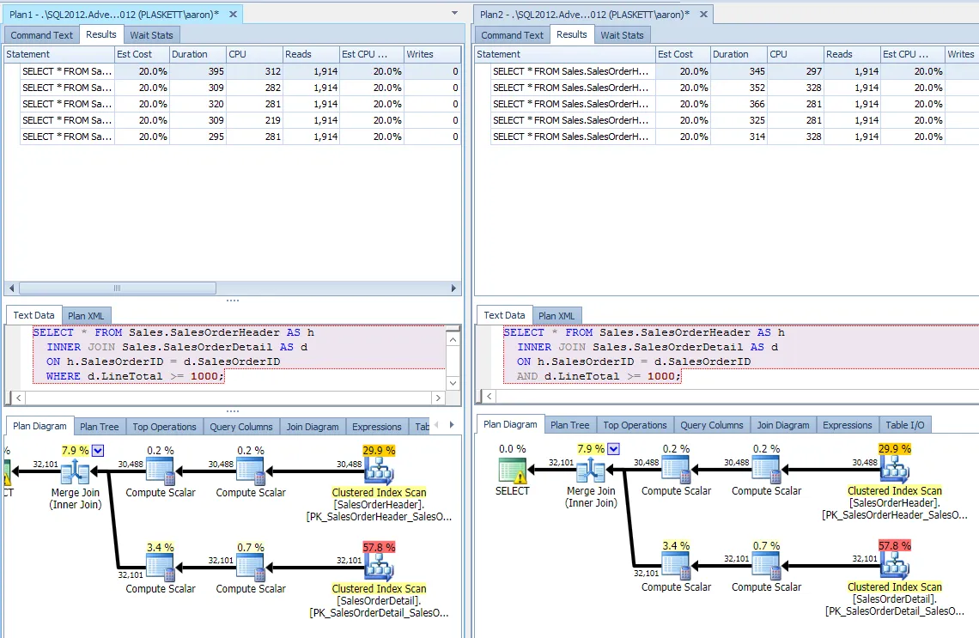Click Plan2 top-row Compute Scalar icon nearest Merge Join
This screenshot has width=979, height=638.
(676, 470)
